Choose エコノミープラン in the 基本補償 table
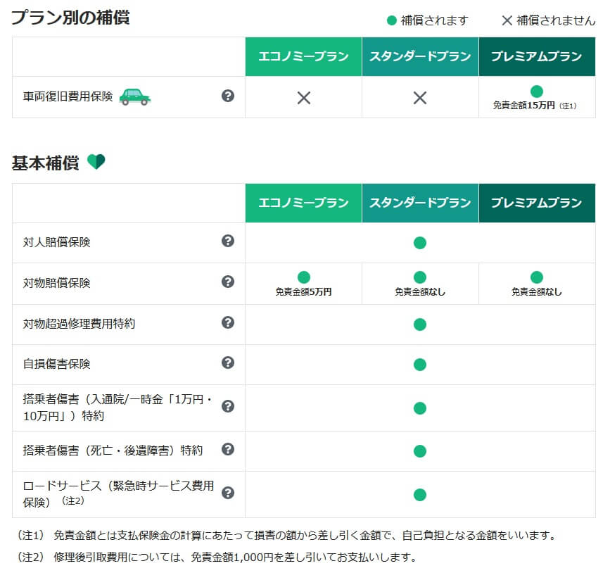Image resolution: width=610 pixels, height=573 pixels. click(303, 203)
